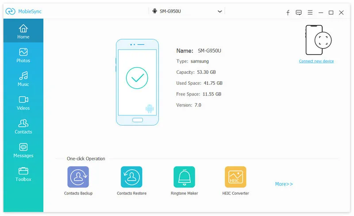Click the connected phone illustration with checkmark

pos(137,82)
